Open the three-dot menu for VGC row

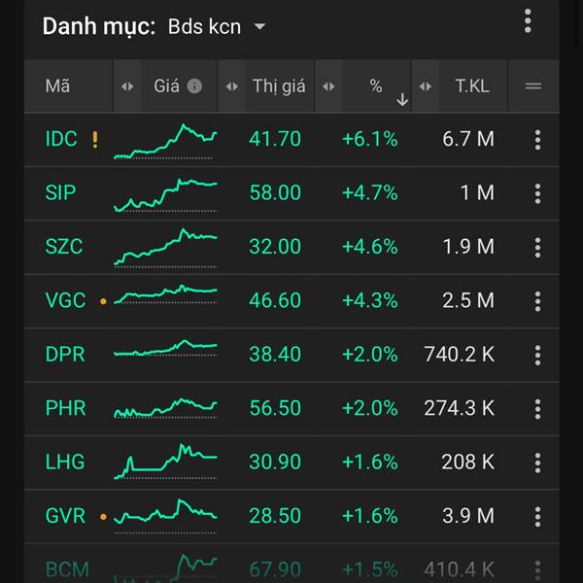[537, 301]
